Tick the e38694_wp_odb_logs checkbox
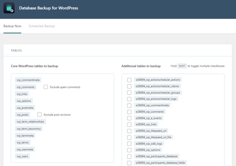The image size is (236, 166). 129,144
